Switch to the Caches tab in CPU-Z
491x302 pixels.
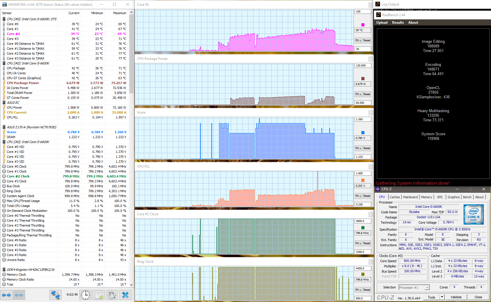(394, 197)
